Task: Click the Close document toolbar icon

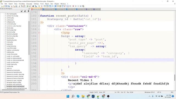Action: (x=12, y=6)
